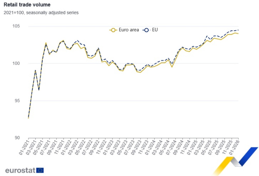Select the 05-2025 x-axis label
The height and width of the screenshot is (176, 259).
point(206,147)
